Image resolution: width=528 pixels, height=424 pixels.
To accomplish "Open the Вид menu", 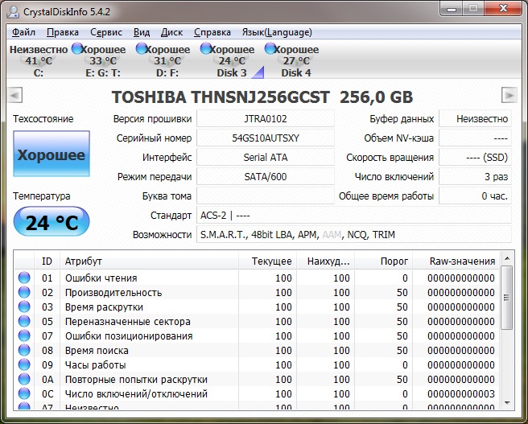I will (x=142, y=32).
